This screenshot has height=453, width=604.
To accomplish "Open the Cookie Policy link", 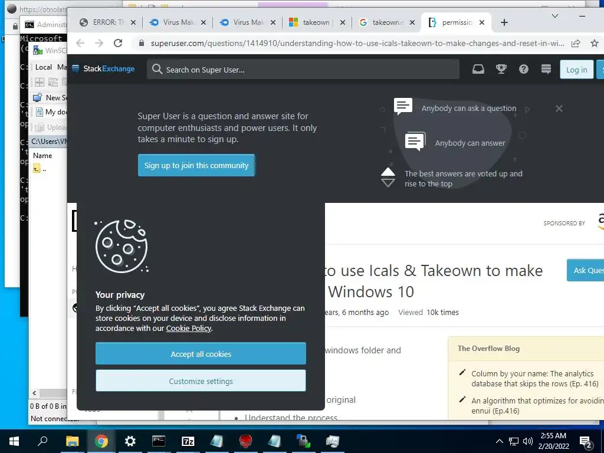I will pos(188,328).
